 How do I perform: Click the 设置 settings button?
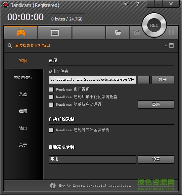click(156, 159)
